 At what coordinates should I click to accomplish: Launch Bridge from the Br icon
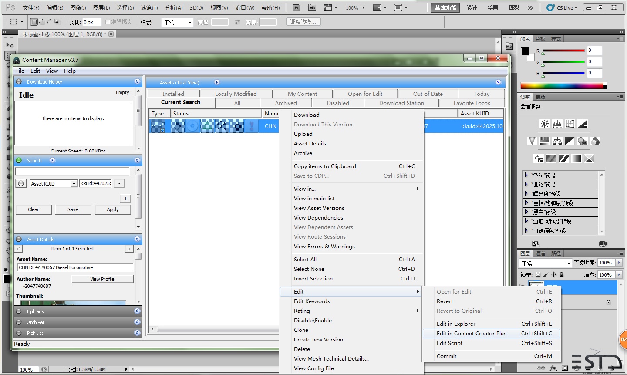297,7
